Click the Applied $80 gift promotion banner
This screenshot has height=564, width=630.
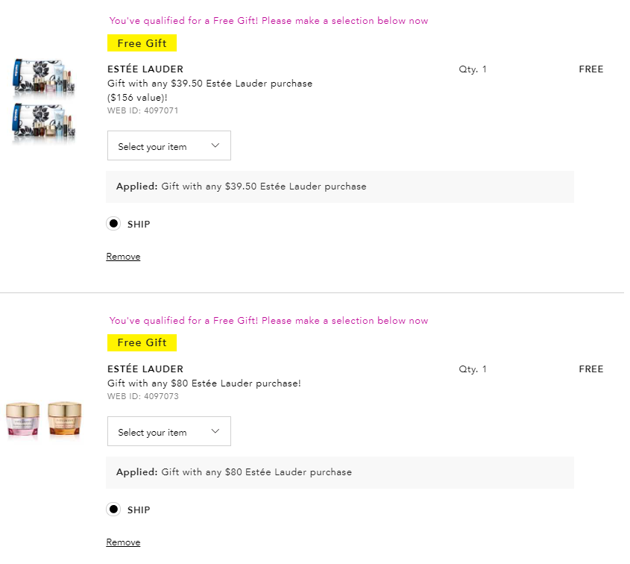point(340,472)
